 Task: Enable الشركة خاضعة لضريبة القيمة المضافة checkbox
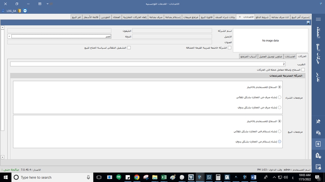tap(230, 47)
